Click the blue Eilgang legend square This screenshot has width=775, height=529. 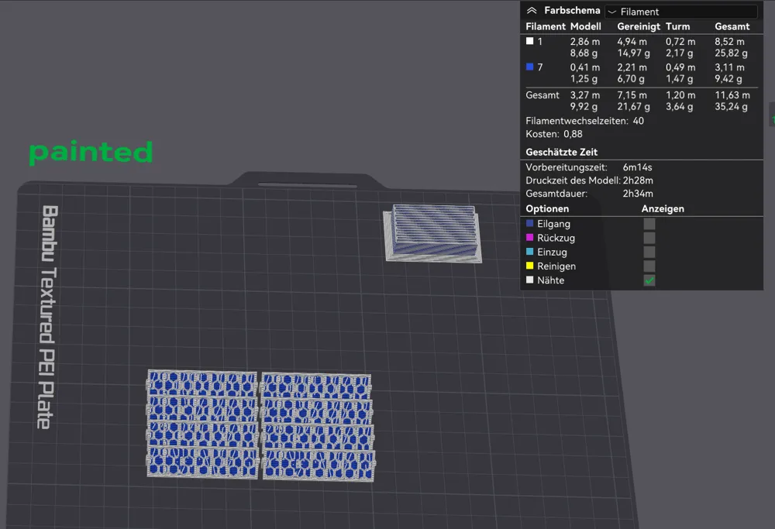(529, 224)
